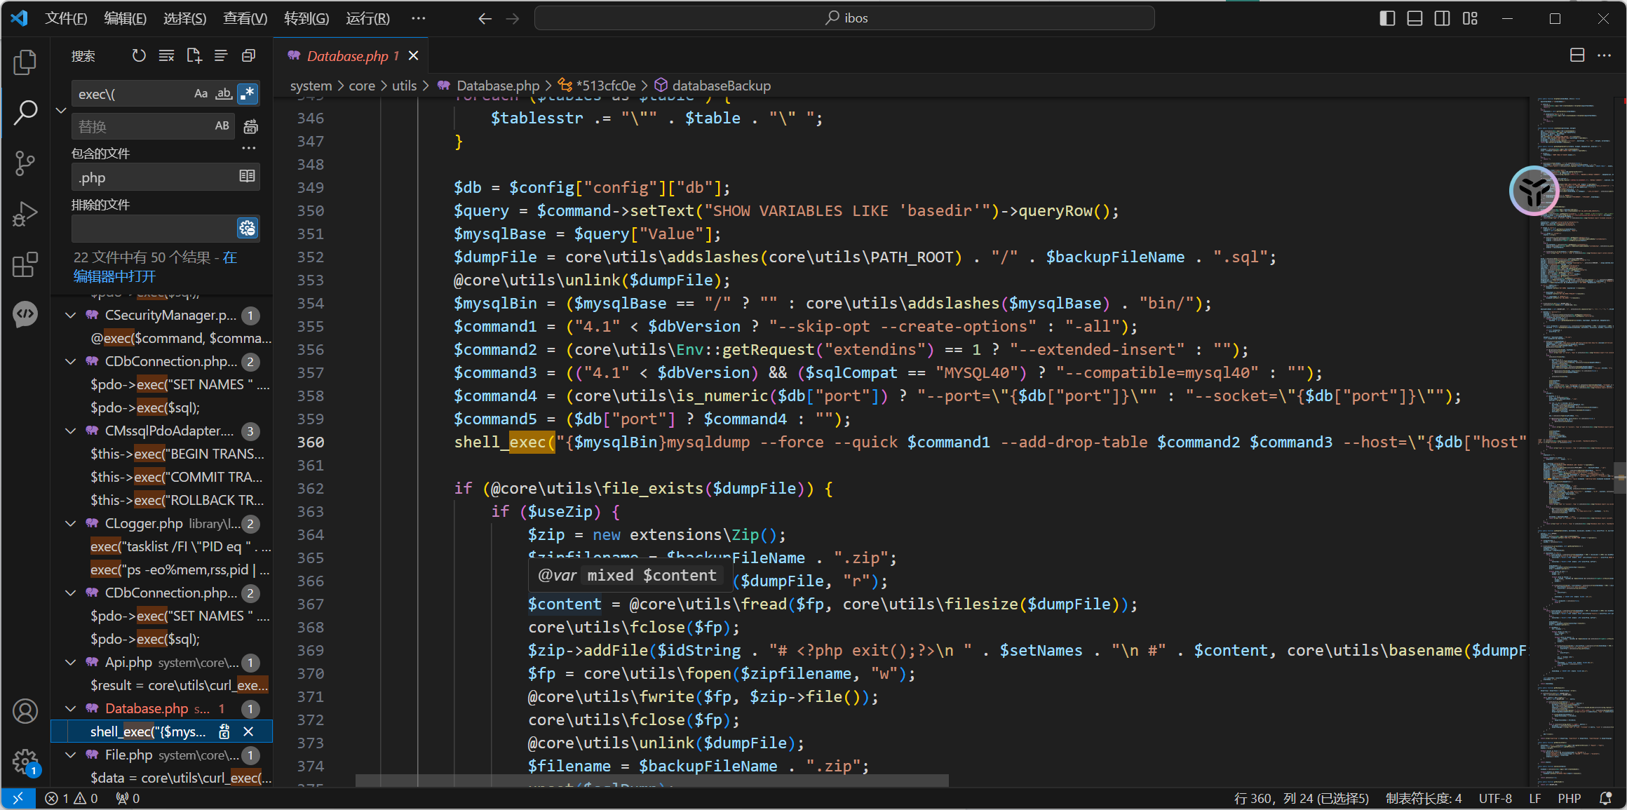The width and height of the screenshot is (1627, 810).
Task: Change tab size 制表符长度 setting
Action: tap(1424, 798)
